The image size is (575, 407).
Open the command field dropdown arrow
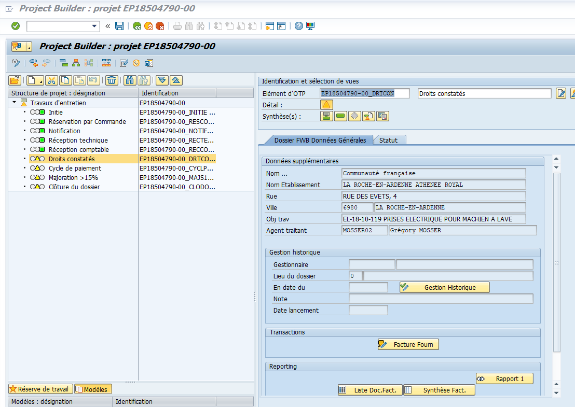[x=94, y=26]
